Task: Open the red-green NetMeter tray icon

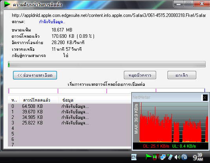Action: coord(156,157)
